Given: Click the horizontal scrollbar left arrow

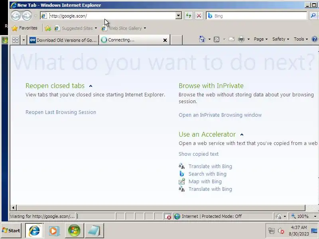Looking at the screenshot, I should click(13, 208).
